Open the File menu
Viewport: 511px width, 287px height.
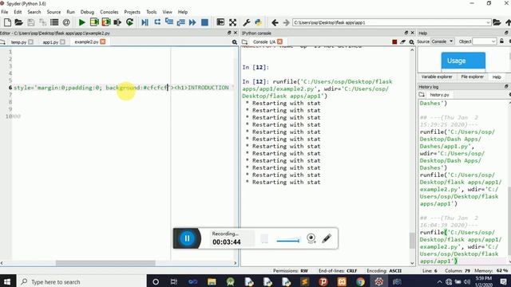coord(5,12)
